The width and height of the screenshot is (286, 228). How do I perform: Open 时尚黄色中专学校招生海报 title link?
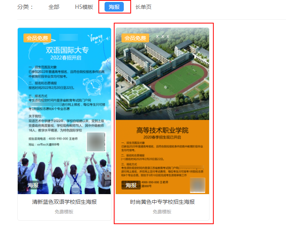tap(162, 202)
